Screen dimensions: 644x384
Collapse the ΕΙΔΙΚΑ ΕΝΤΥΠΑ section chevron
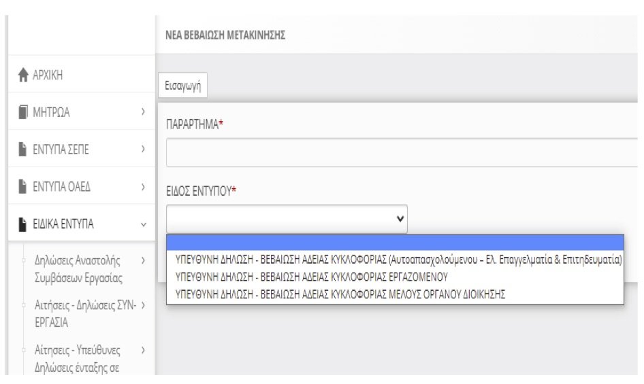(143, 224)
